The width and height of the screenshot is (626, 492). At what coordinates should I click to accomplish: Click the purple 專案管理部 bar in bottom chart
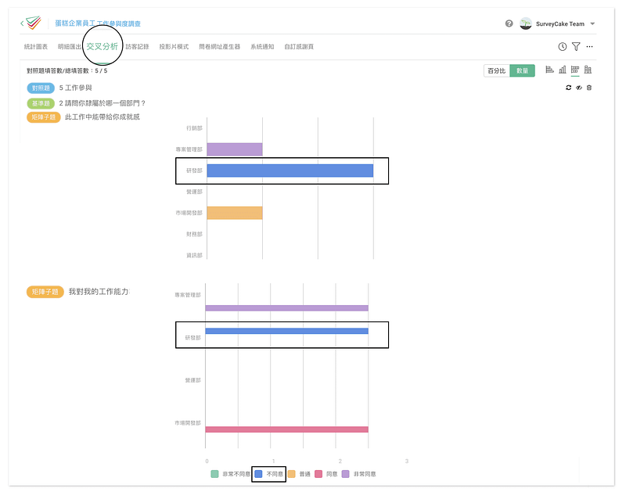pos(286,308)
